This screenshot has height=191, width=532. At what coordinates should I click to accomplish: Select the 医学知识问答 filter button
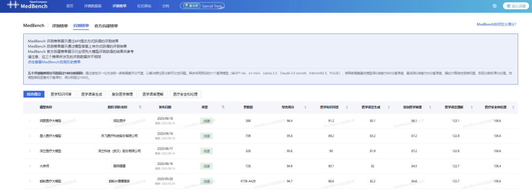pyautogui.click(x=61, y=95)
